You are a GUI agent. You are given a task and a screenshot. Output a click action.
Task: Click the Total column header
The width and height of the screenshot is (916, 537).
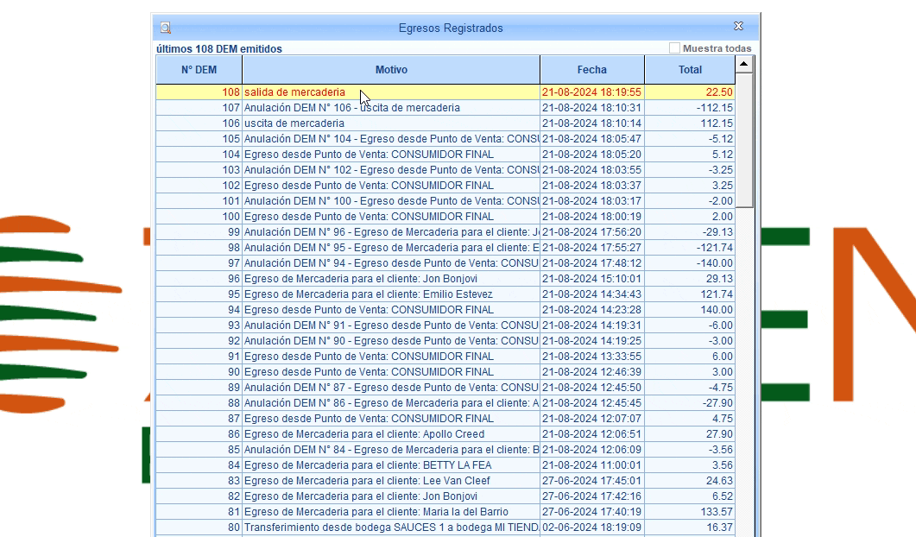690,70
